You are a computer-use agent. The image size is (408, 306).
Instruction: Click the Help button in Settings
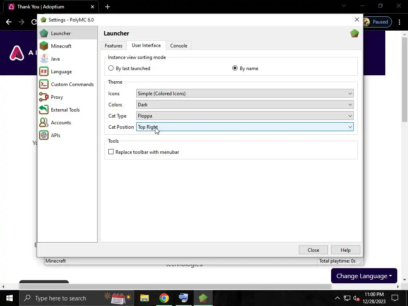(345, 250)
